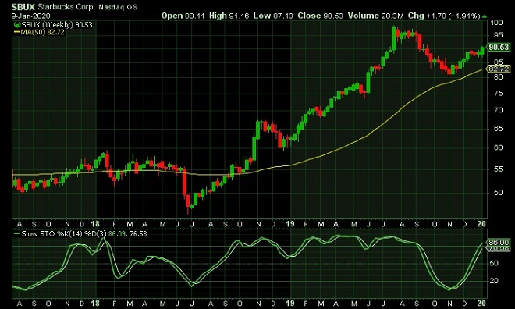Click the 19 year label under the price chart

(x=289, y=224)
